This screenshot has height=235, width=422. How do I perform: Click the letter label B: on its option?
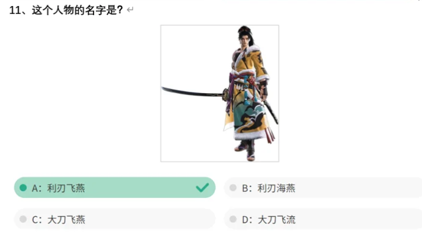tap(247, 188)
